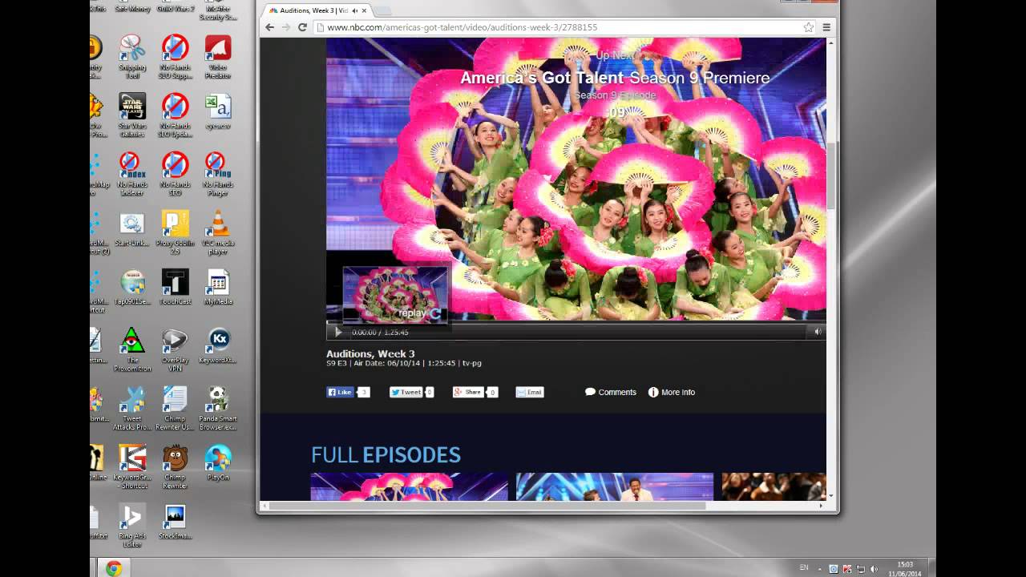The width and height of the screenshot is (1026, 577).
Task: Select the No Hands Indexer desktop icon
Action: (x=132, y=174)
